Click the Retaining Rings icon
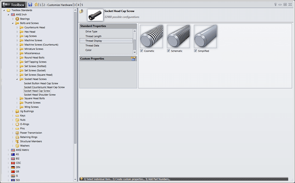Screen dimensions: 295x183 [x=17, y=137]
